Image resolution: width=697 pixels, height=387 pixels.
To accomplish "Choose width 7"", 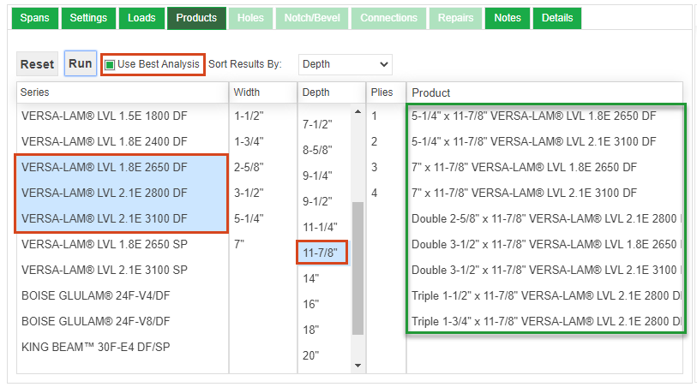I will [x=262, y=245].
